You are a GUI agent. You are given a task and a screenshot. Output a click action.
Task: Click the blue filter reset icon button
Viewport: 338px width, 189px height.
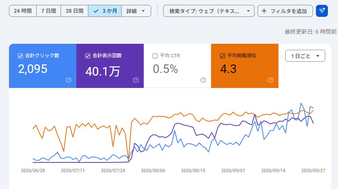(322, 11)
